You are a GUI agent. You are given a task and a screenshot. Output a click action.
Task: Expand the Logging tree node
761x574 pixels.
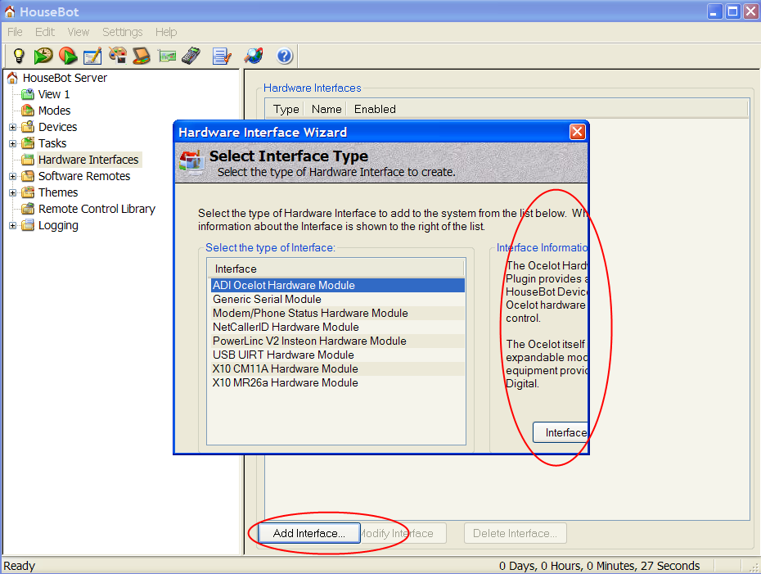pos(12,225)
